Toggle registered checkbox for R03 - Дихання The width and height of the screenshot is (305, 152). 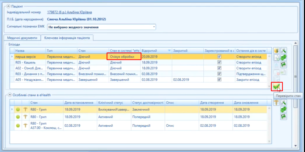(219, 74)
